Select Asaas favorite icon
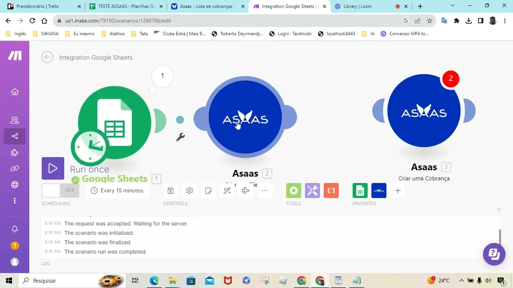This screenshot has height=288, width=513. 379,190
